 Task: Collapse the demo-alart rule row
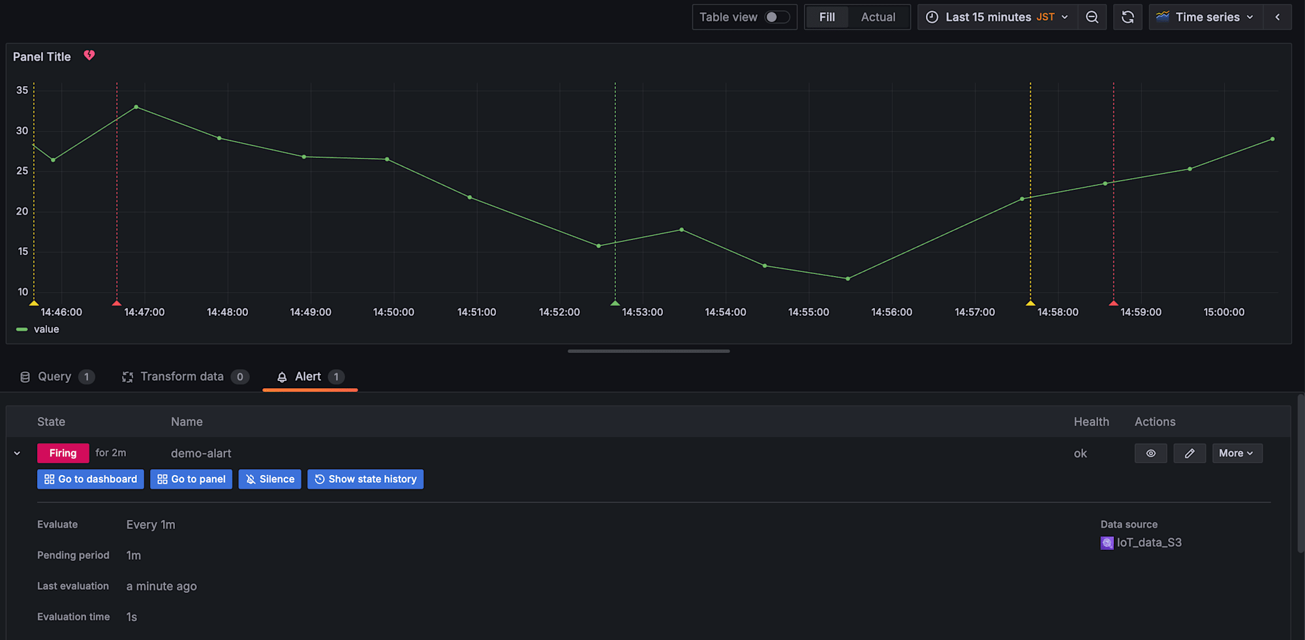pyautogui.click(x=17, y=453)
